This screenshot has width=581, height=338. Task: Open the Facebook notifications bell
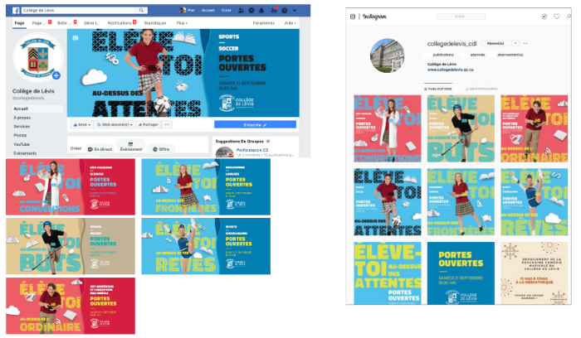coord(261,10)
